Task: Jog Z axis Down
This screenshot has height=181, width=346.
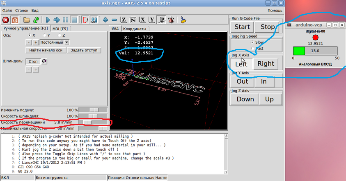Action: click(x=245, y=99)
